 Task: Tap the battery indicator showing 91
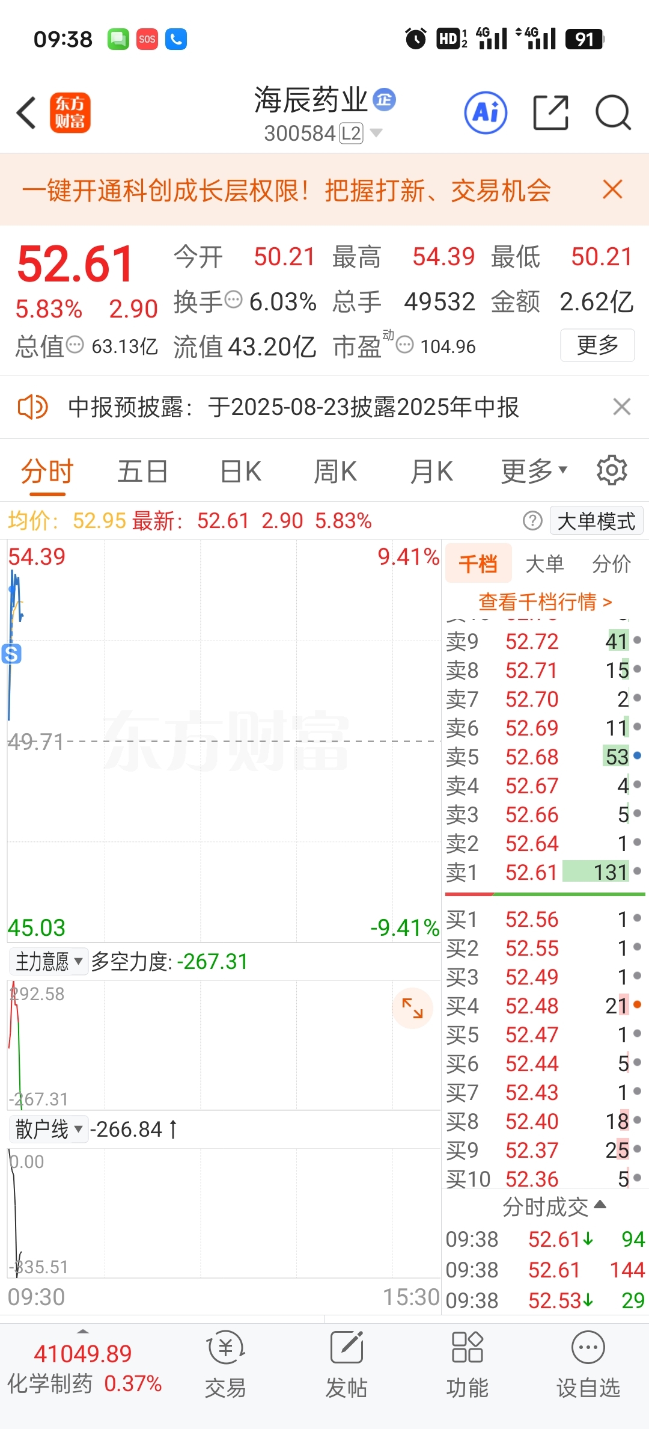[584, 39]
